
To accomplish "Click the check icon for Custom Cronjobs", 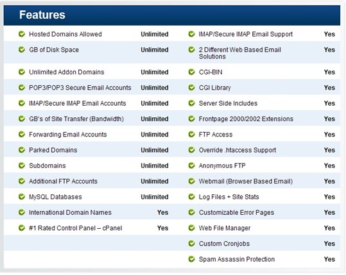I will click(x=191, y=244).
